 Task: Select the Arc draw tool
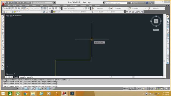[x=3, y=30]
